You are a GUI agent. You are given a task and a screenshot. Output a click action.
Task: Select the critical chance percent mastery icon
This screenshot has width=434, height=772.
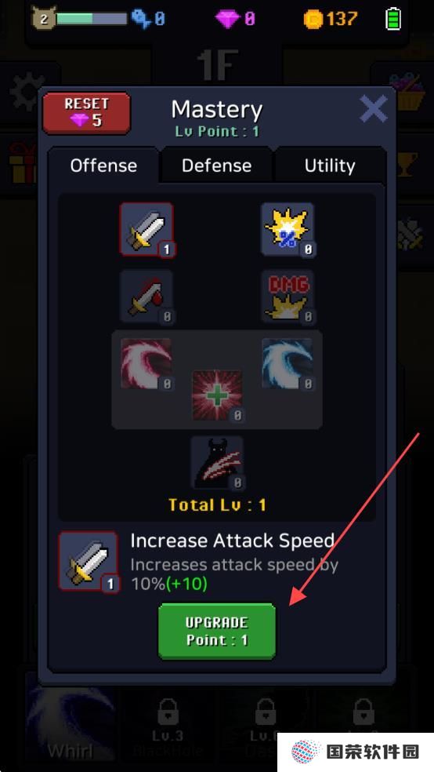point(288,229)
